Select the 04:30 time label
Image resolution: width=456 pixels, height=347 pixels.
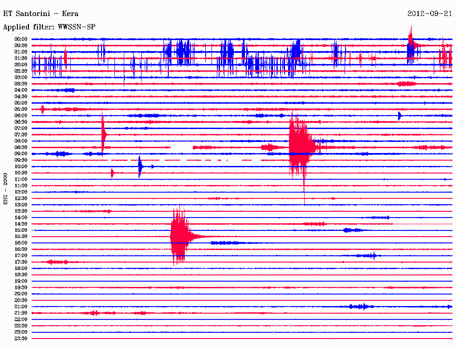point(21,97)
